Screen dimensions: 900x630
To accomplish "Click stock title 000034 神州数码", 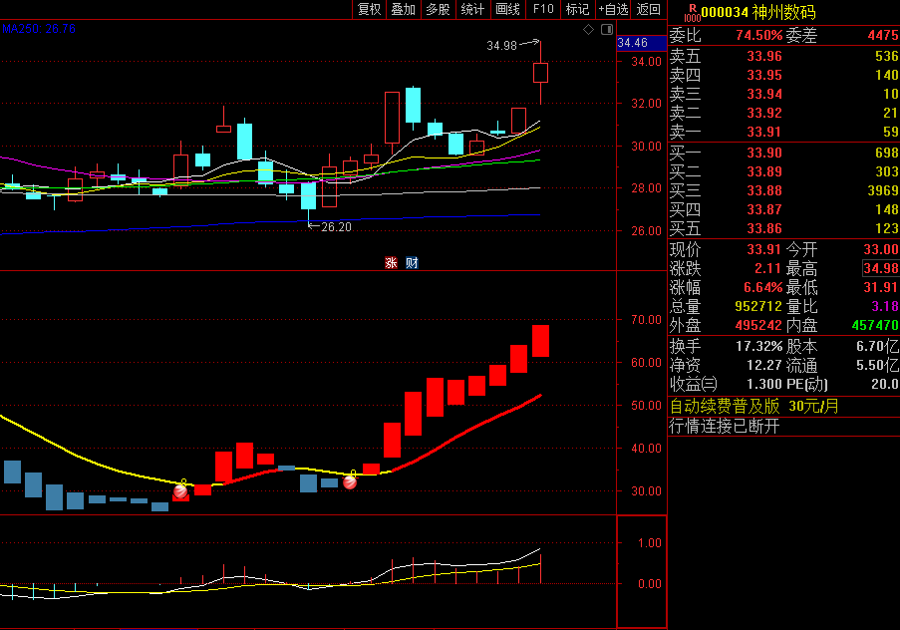I will coord(758,12).
